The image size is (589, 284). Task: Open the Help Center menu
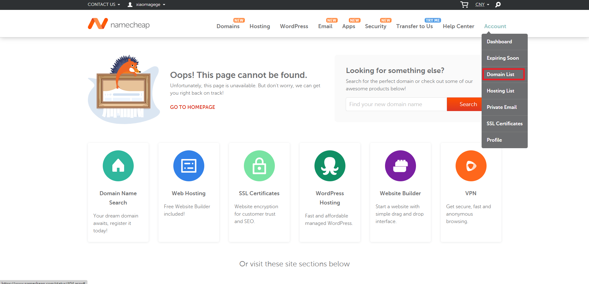click(x=458, y=27)
